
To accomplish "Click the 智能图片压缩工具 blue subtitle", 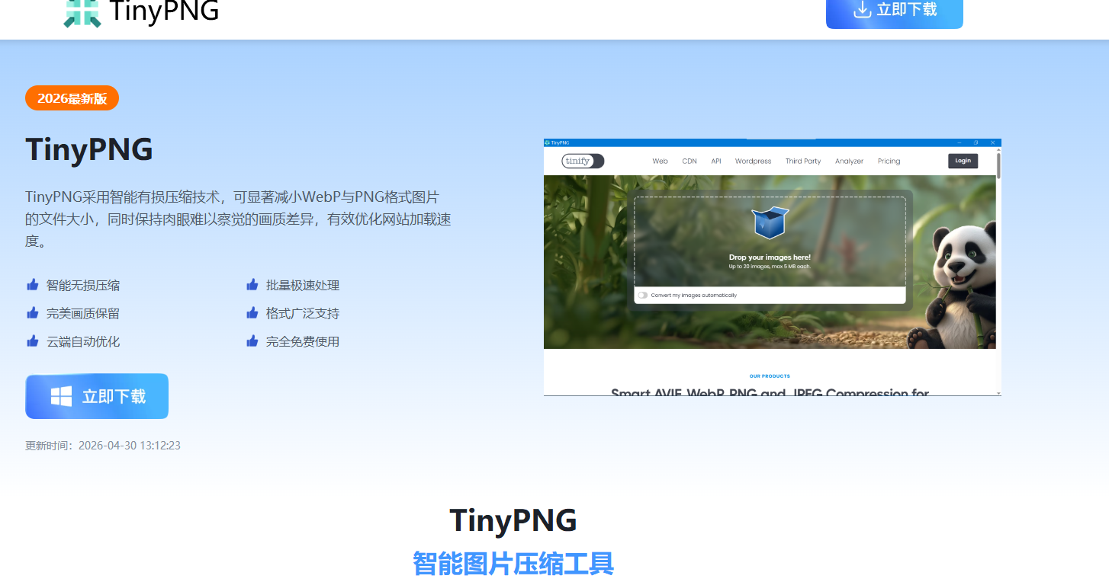I will click(513, 564).
